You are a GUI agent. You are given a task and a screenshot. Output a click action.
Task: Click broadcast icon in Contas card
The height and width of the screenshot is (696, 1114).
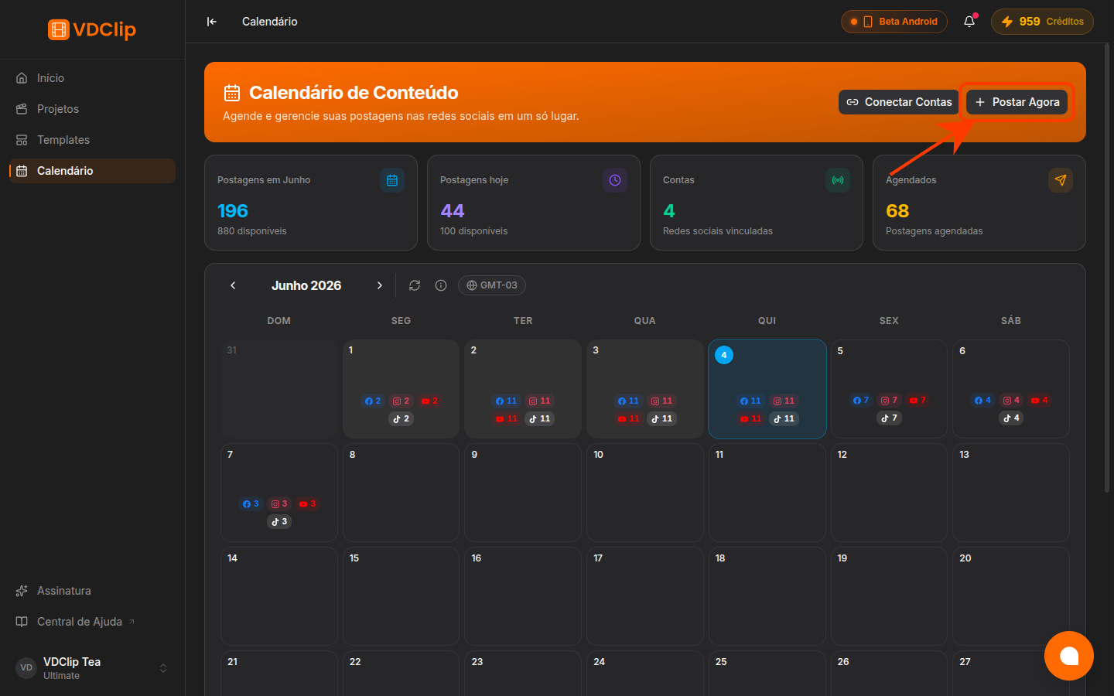[838, 180]
